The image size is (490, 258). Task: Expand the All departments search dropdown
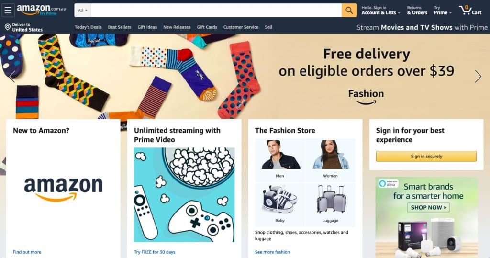(82, 11)
